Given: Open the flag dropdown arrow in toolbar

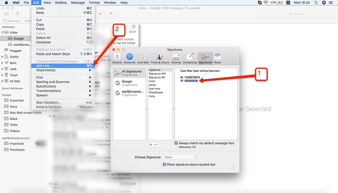Looking at the screenshot, I should (x=117, y=14).
